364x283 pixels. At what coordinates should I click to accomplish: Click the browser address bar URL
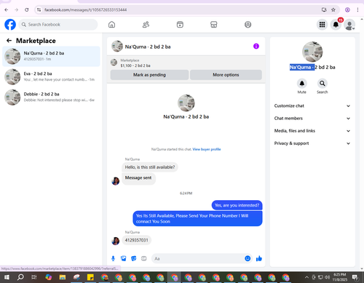(85, 9)
